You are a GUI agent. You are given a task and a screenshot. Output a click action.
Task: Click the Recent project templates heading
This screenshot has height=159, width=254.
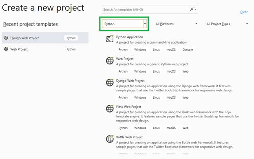pyautogui.click(x=31, y=24)
